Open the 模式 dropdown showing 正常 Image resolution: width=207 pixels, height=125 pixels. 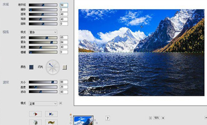(43, 104)
